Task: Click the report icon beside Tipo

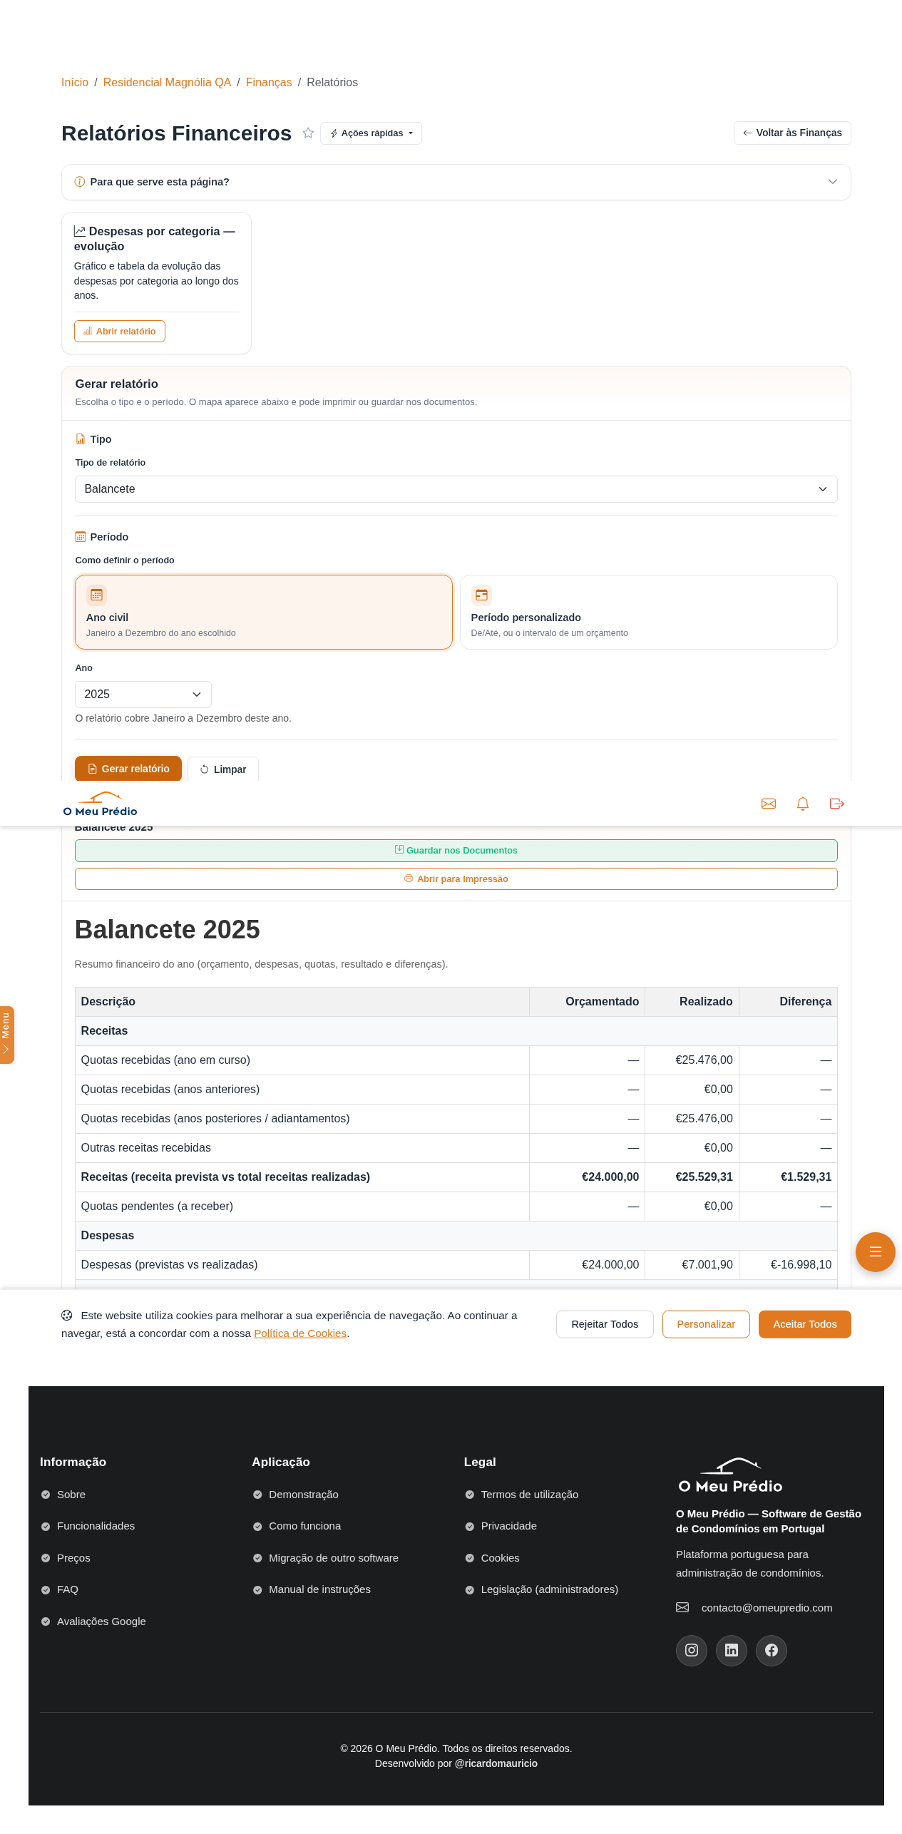Action: click(x=81, y=439)
